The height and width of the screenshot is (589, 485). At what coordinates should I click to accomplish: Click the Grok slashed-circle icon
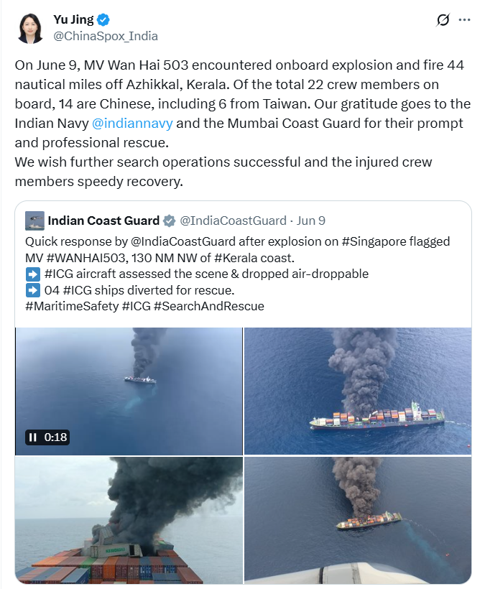[x=443, y=20]
